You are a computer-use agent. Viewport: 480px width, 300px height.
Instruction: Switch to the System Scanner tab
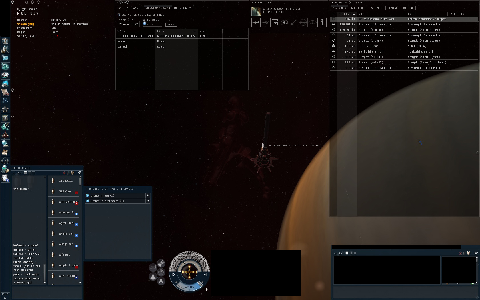click(130, 8)
